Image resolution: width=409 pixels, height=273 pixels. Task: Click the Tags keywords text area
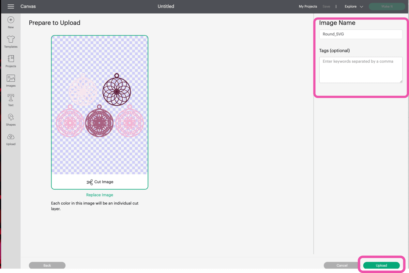coord(361,70)
